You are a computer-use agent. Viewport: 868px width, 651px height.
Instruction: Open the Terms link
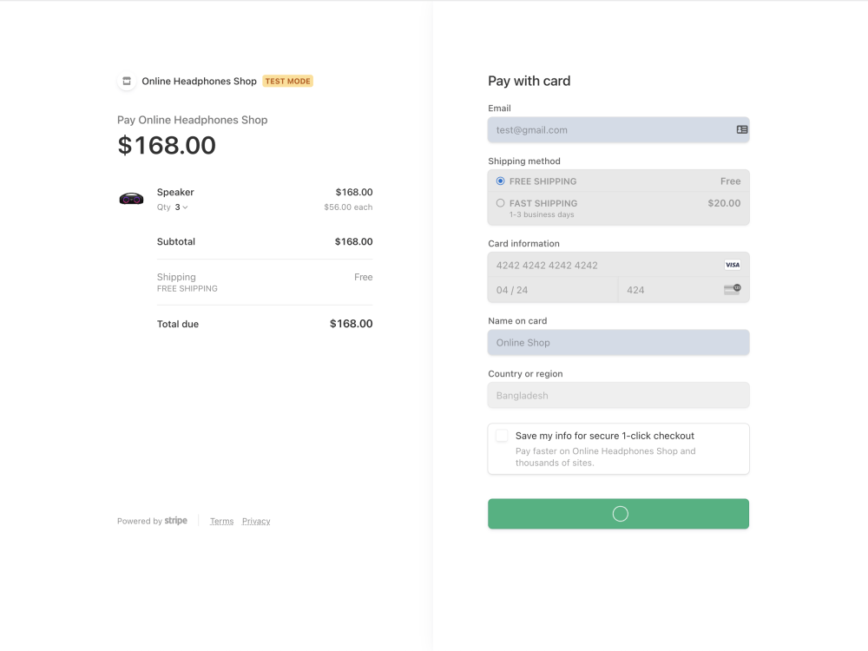(221, 521)
